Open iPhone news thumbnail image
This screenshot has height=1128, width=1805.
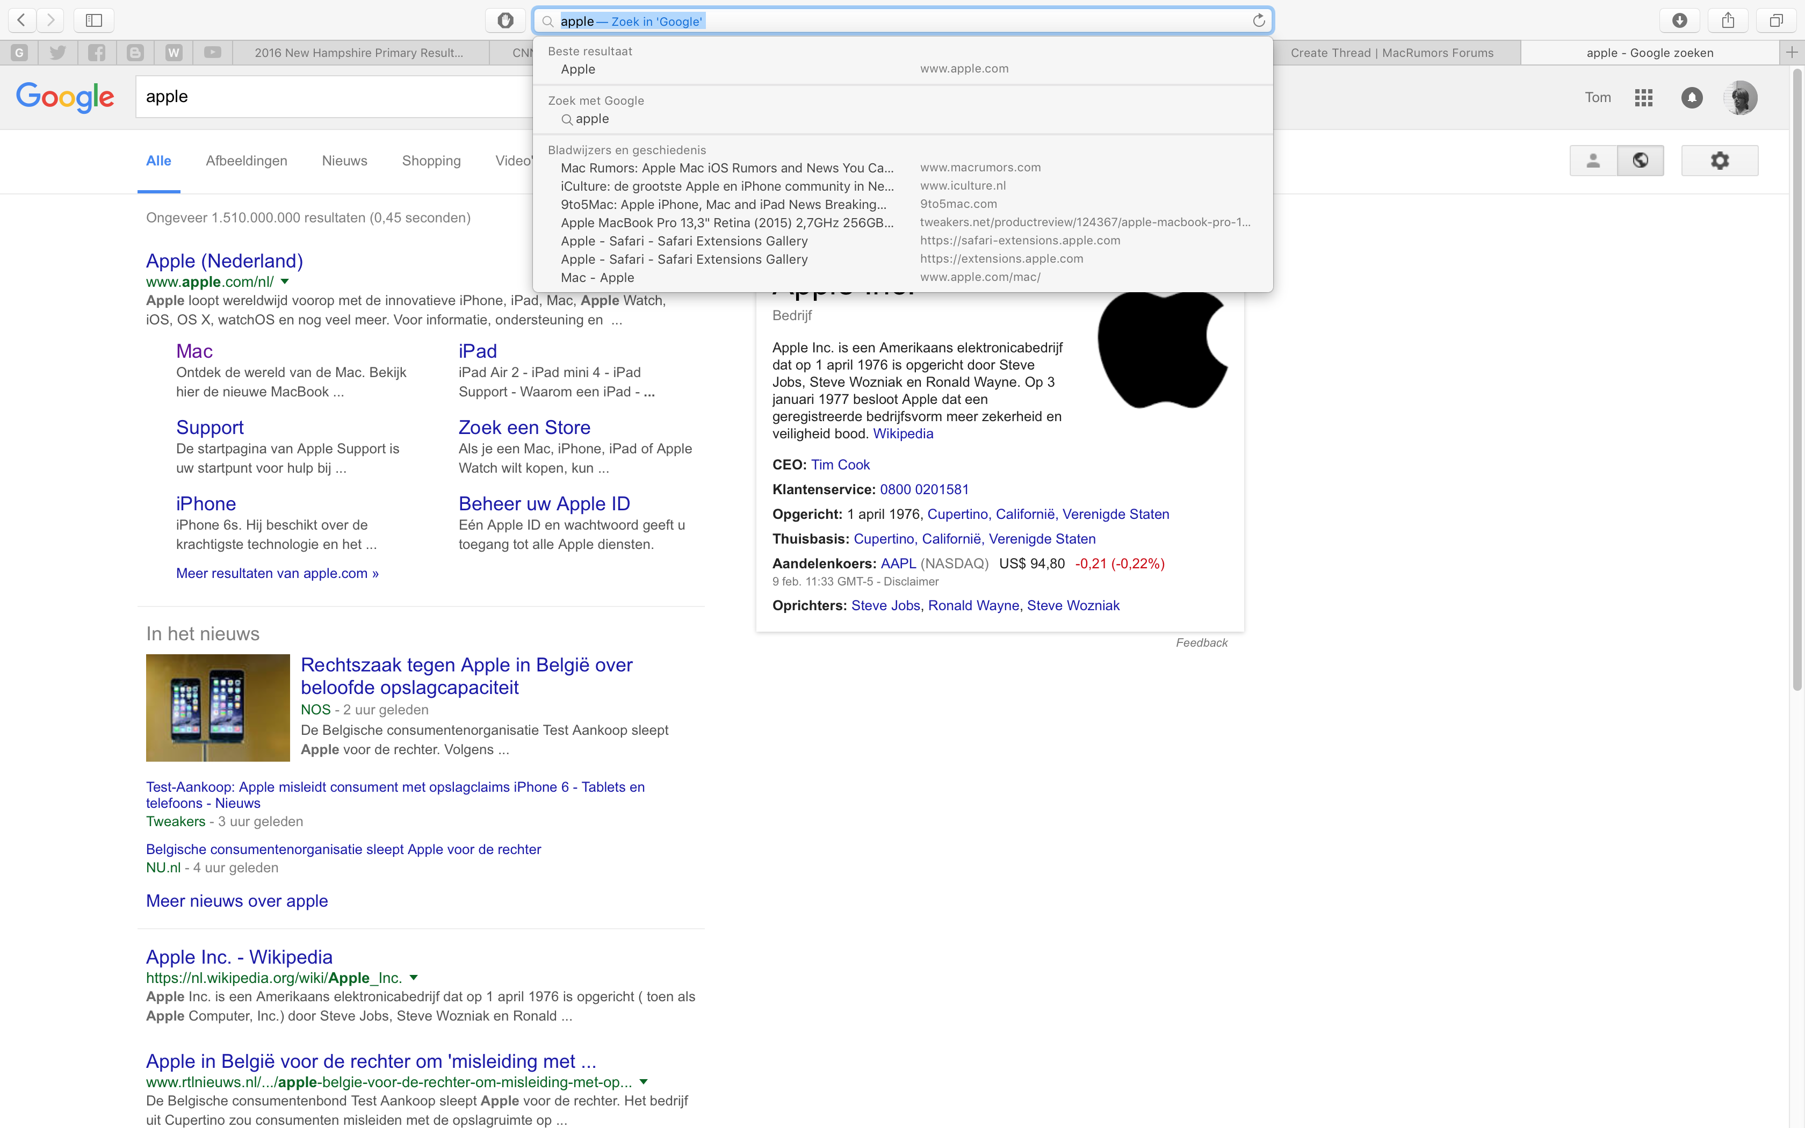pos(218,707)
